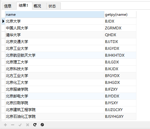Click the BJYSXY value cell
Screen dimensions: 150x129
coord(120,103)
